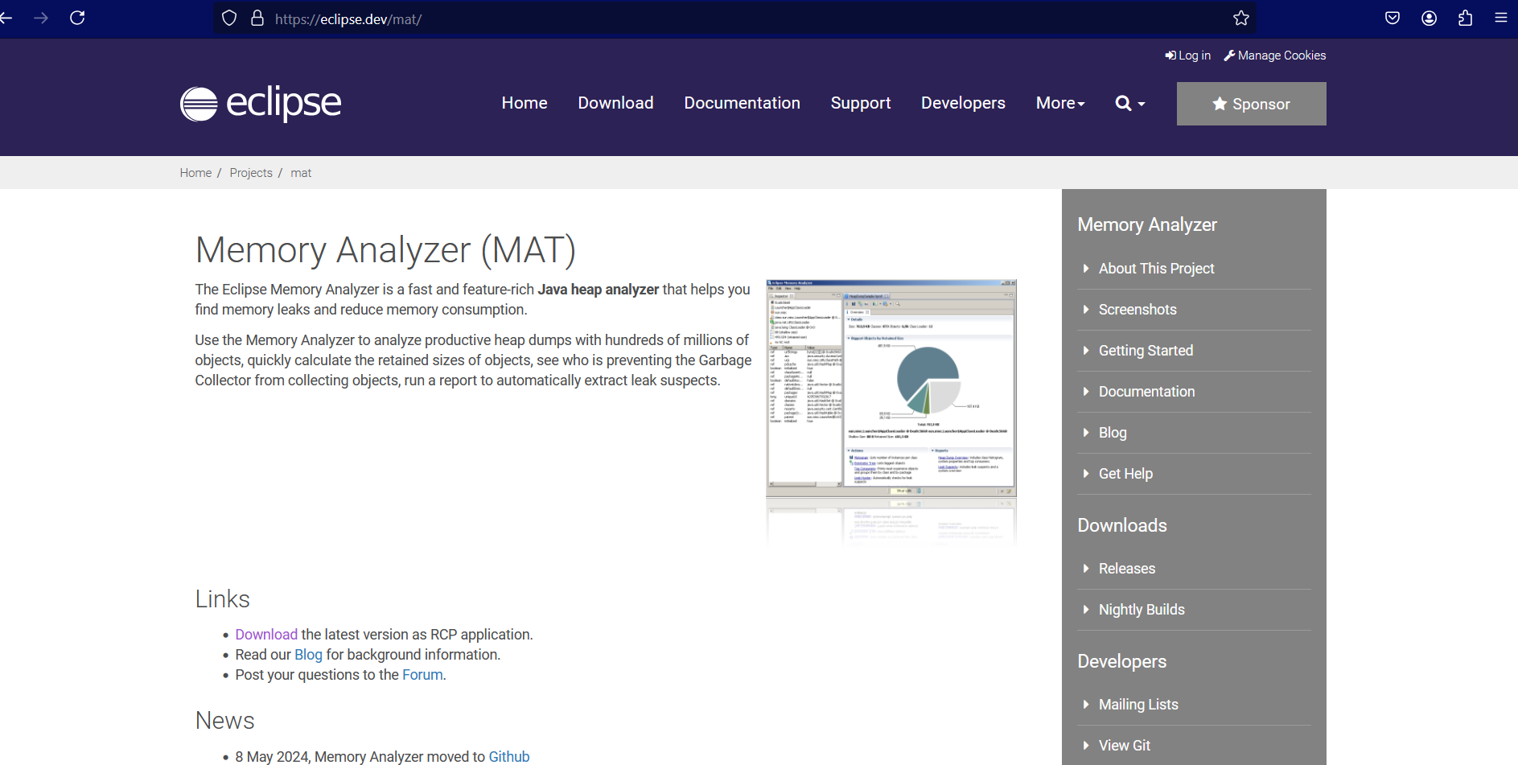Open the Developers nav item
Screen dimensions: 1518x765
pos(963,103)
